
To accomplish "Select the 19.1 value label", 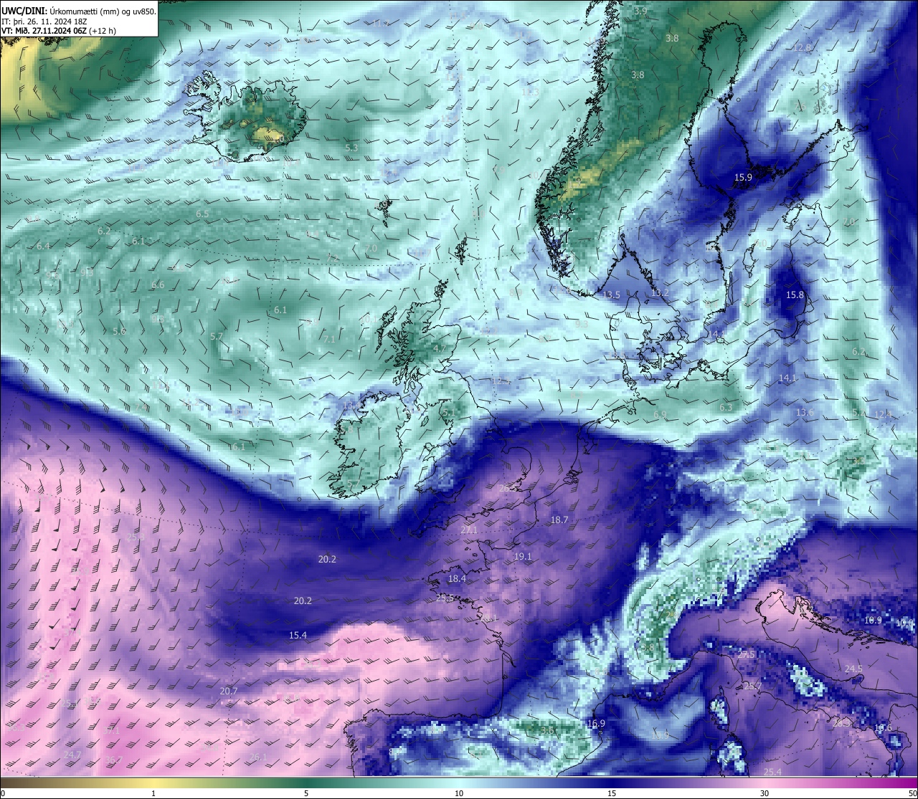I will pos(523,556).
